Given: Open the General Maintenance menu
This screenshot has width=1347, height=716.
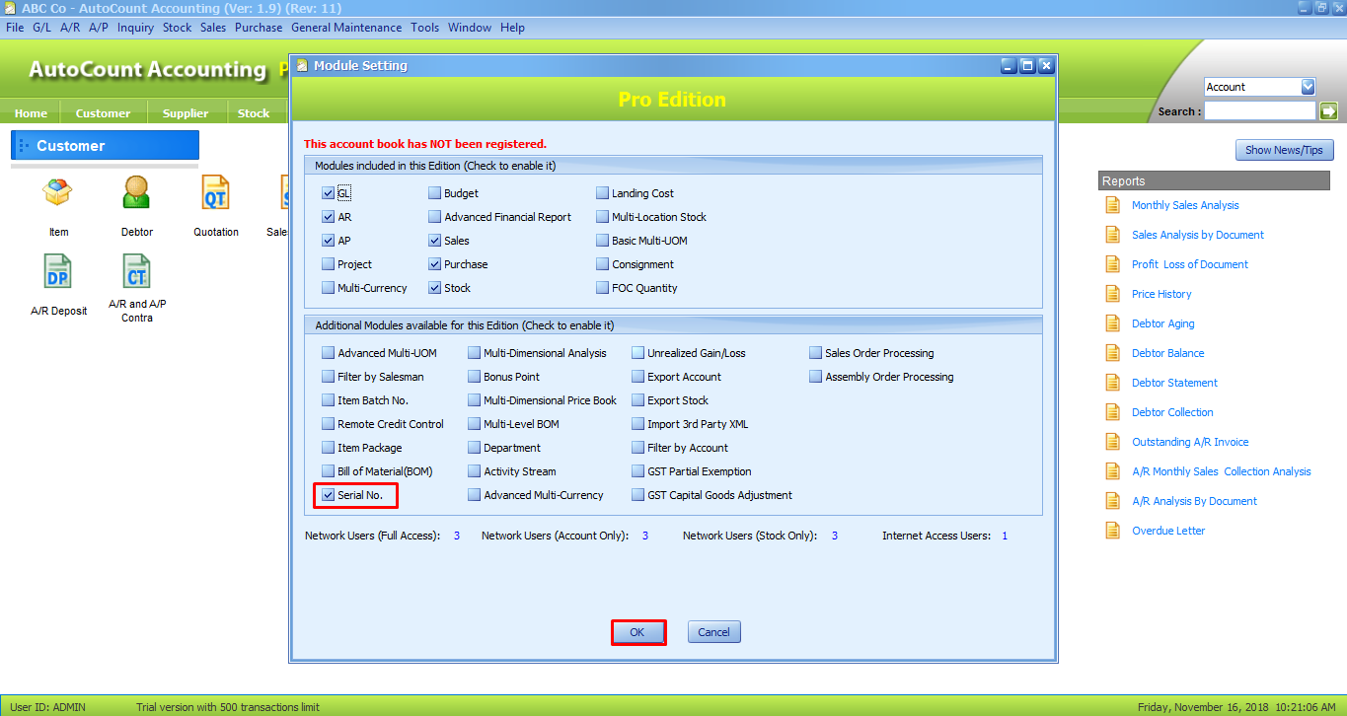Looking at the screenshot, I should click(x=346, y=28).
